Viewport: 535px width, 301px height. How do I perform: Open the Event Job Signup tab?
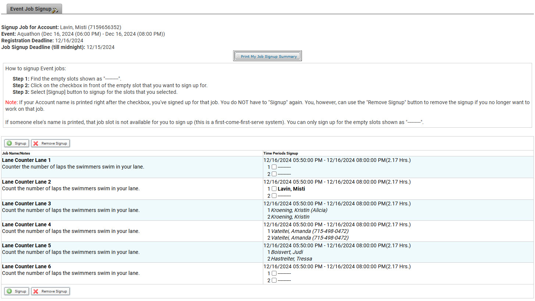tap(31, 9)
